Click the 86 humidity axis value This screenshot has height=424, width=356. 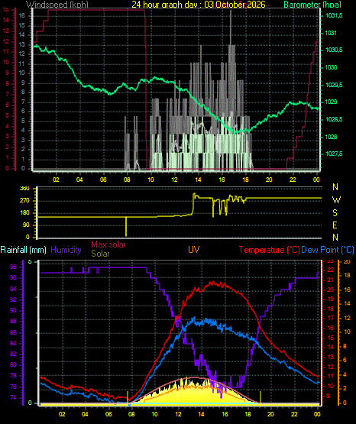tap(13, 332)
